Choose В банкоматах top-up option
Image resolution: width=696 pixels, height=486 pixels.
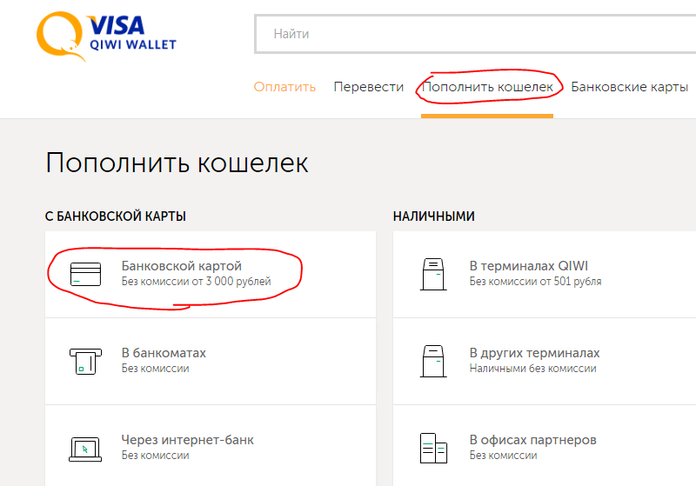click(x=211, y=361)
